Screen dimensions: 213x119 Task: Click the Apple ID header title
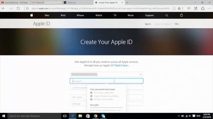[x=42, y=24]
